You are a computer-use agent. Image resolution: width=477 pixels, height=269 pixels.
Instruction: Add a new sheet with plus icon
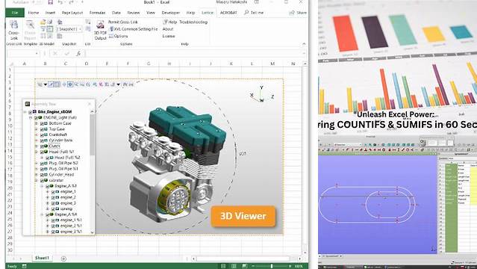click(63, 259)
